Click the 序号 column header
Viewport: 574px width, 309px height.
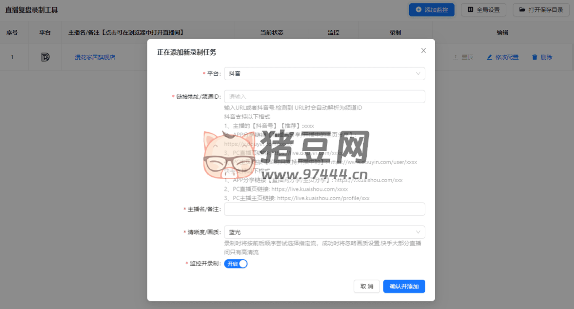12,32
